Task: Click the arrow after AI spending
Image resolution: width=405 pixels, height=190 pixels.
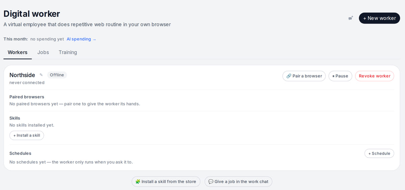Action: (x=94, y=39)
